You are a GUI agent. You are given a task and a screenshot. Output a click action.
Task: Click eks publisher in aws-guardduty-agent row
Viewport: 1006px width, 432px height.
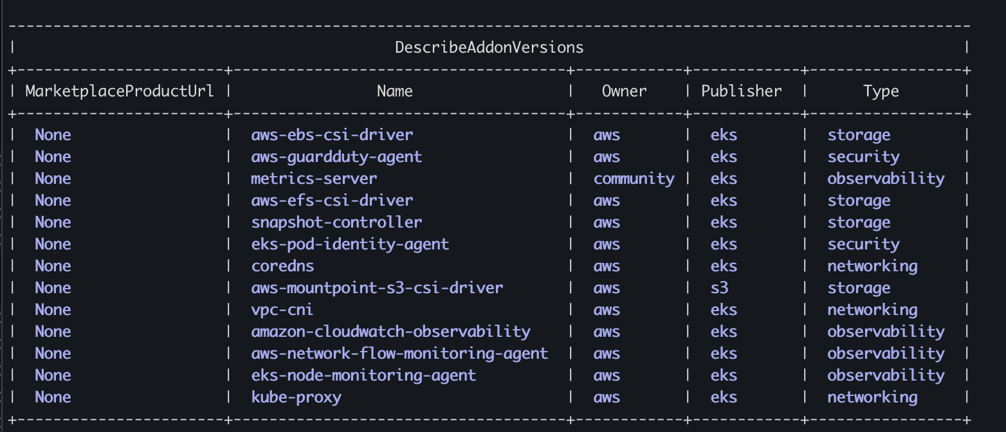(724, 157)
